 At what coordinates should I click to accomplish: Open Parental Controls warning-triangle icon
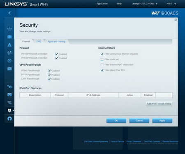click(x=9, y=45)
